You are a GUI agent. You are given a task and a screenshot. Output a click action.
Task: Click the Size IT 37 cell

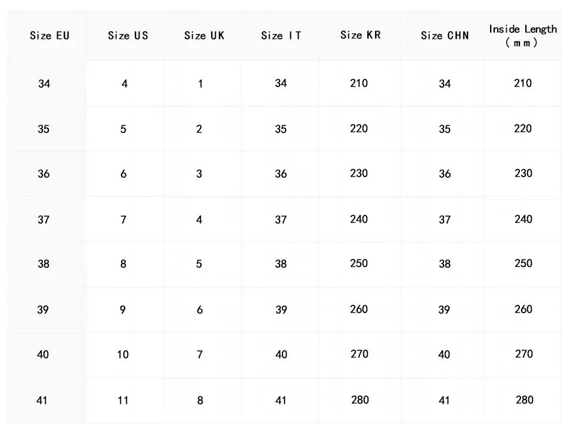281,220
